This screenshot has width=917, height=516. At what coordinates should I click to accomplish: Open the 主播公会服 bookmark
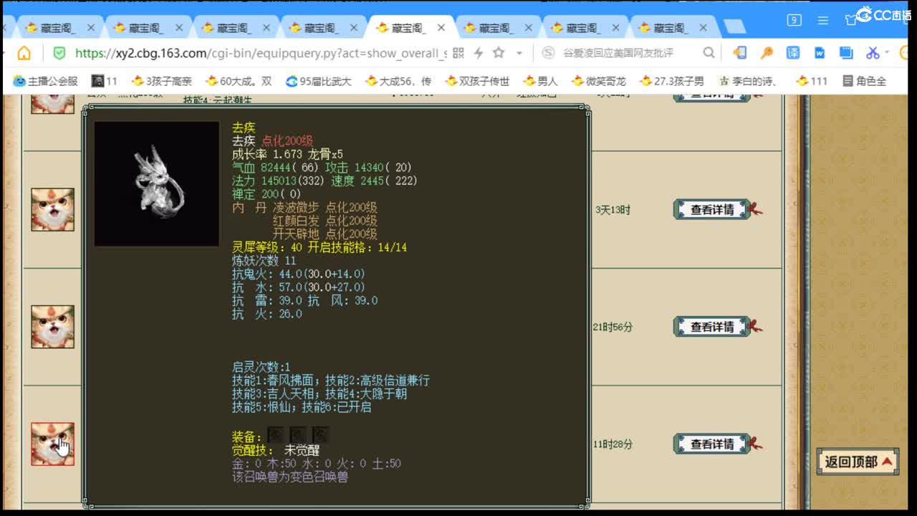[x=46, y=81]
